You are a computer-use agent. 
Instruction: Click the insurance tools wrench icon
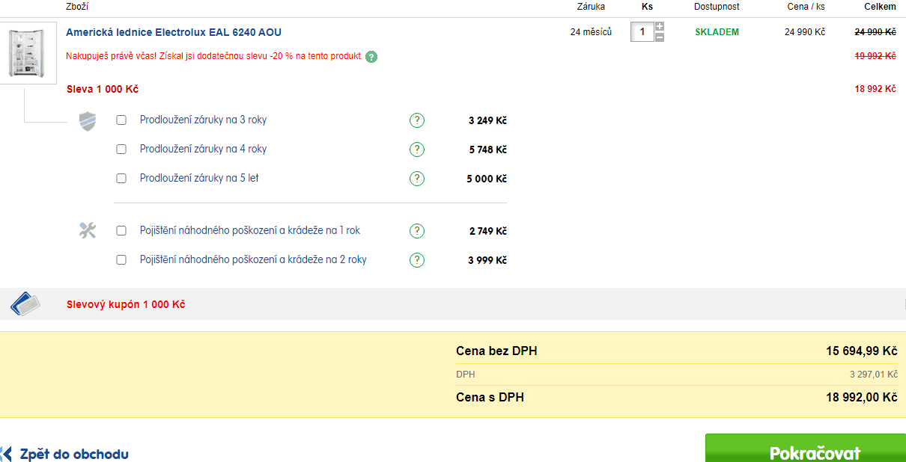click(x=88, y=230)
